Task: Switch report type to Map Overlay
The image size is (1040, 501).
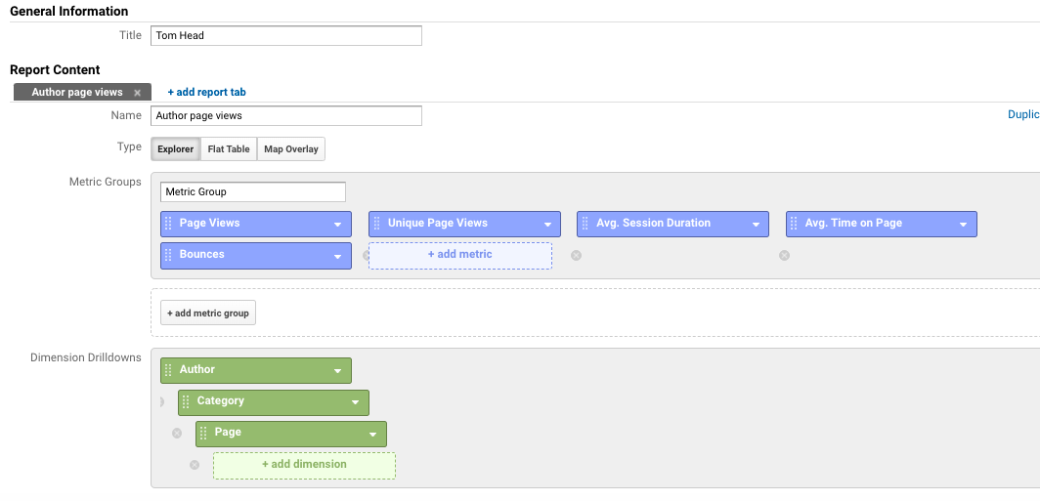Action: coord(291,149)
